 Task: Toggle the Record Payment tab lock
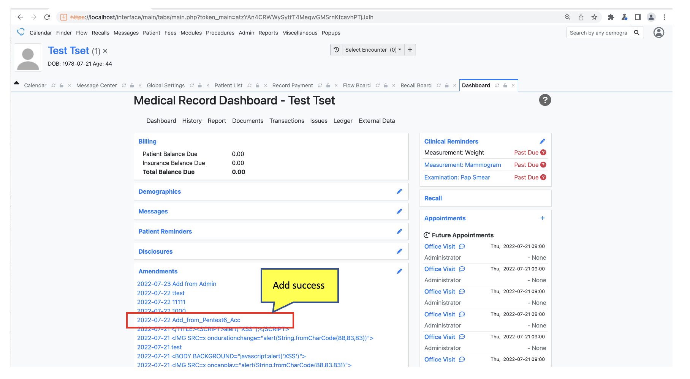(x=328, y=85)
